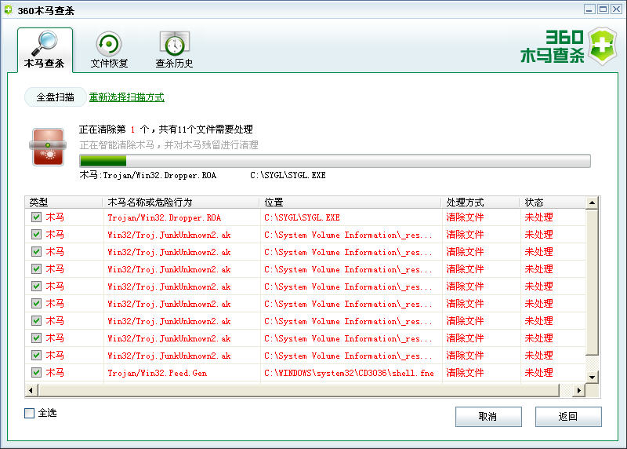
Task: Click the list's scroll-down arrow
Action: [x=593, y=377]
